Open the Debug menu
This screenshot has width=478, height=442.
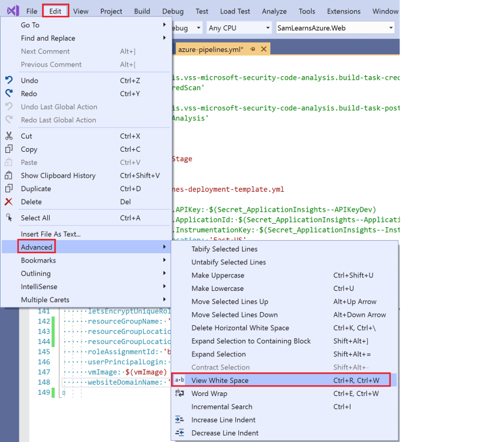pos(173,11)
